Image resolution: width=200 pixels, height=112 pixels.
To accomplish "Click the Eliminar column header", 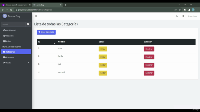I will [x=148, y=42].
